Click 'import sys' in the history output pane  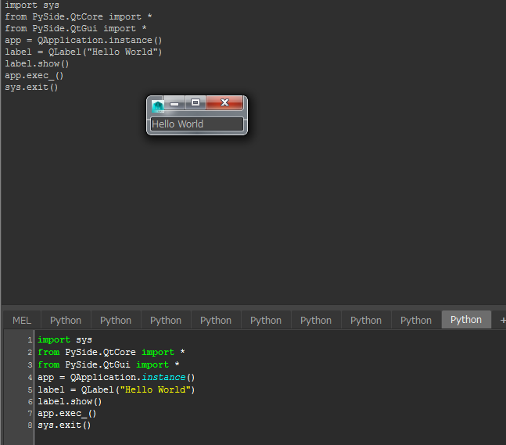coord(32,5)
